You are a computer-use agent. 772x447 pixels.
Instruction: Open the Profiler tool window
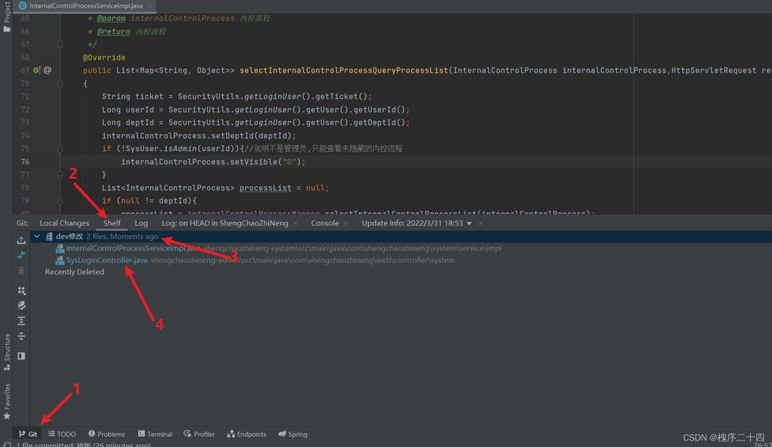[x=199, y=434]
